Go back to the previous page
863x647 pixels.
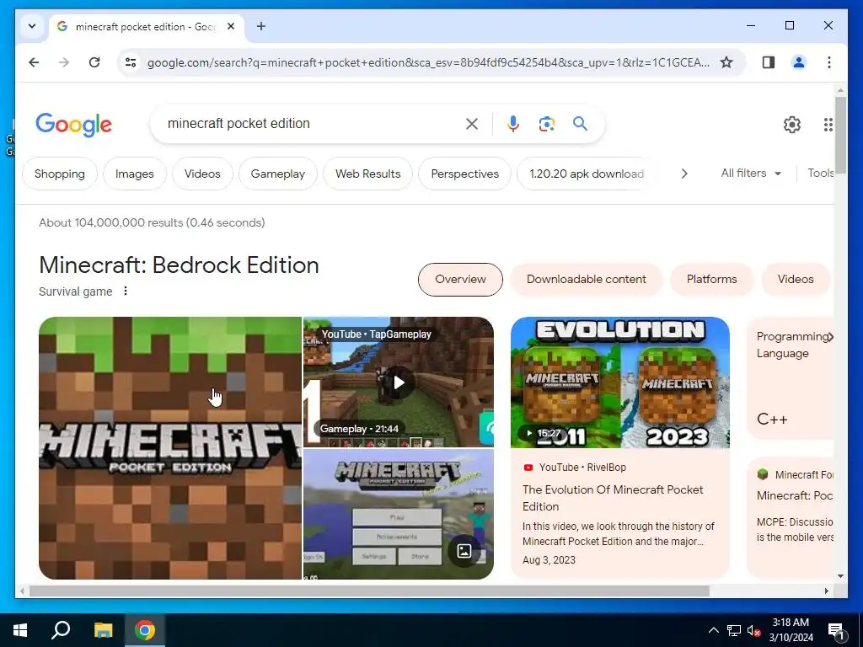pyautogui.click(x=34, y=62)
